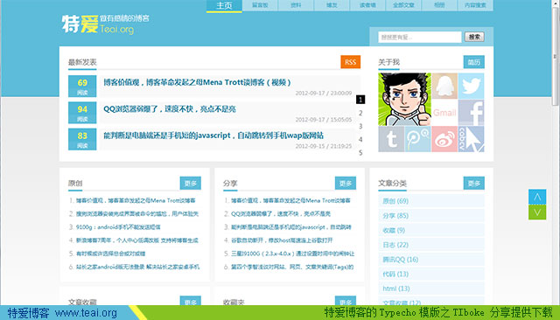This screenshot has height=320, width=560.
Task: Click the cartoon avatar thumbnail
Action: [404, 99]
